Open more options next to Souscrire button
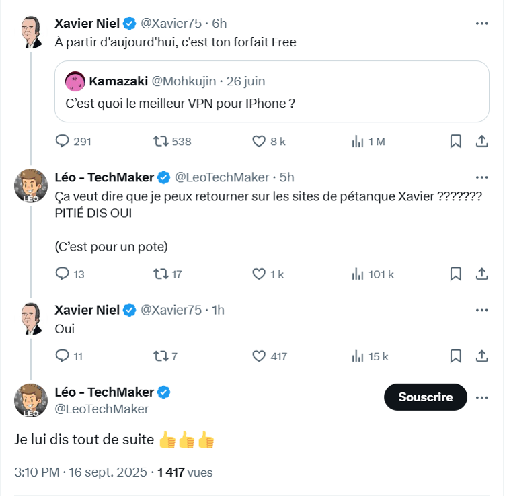The height and width of the screenshot is (496, 505). click(481, 397)
